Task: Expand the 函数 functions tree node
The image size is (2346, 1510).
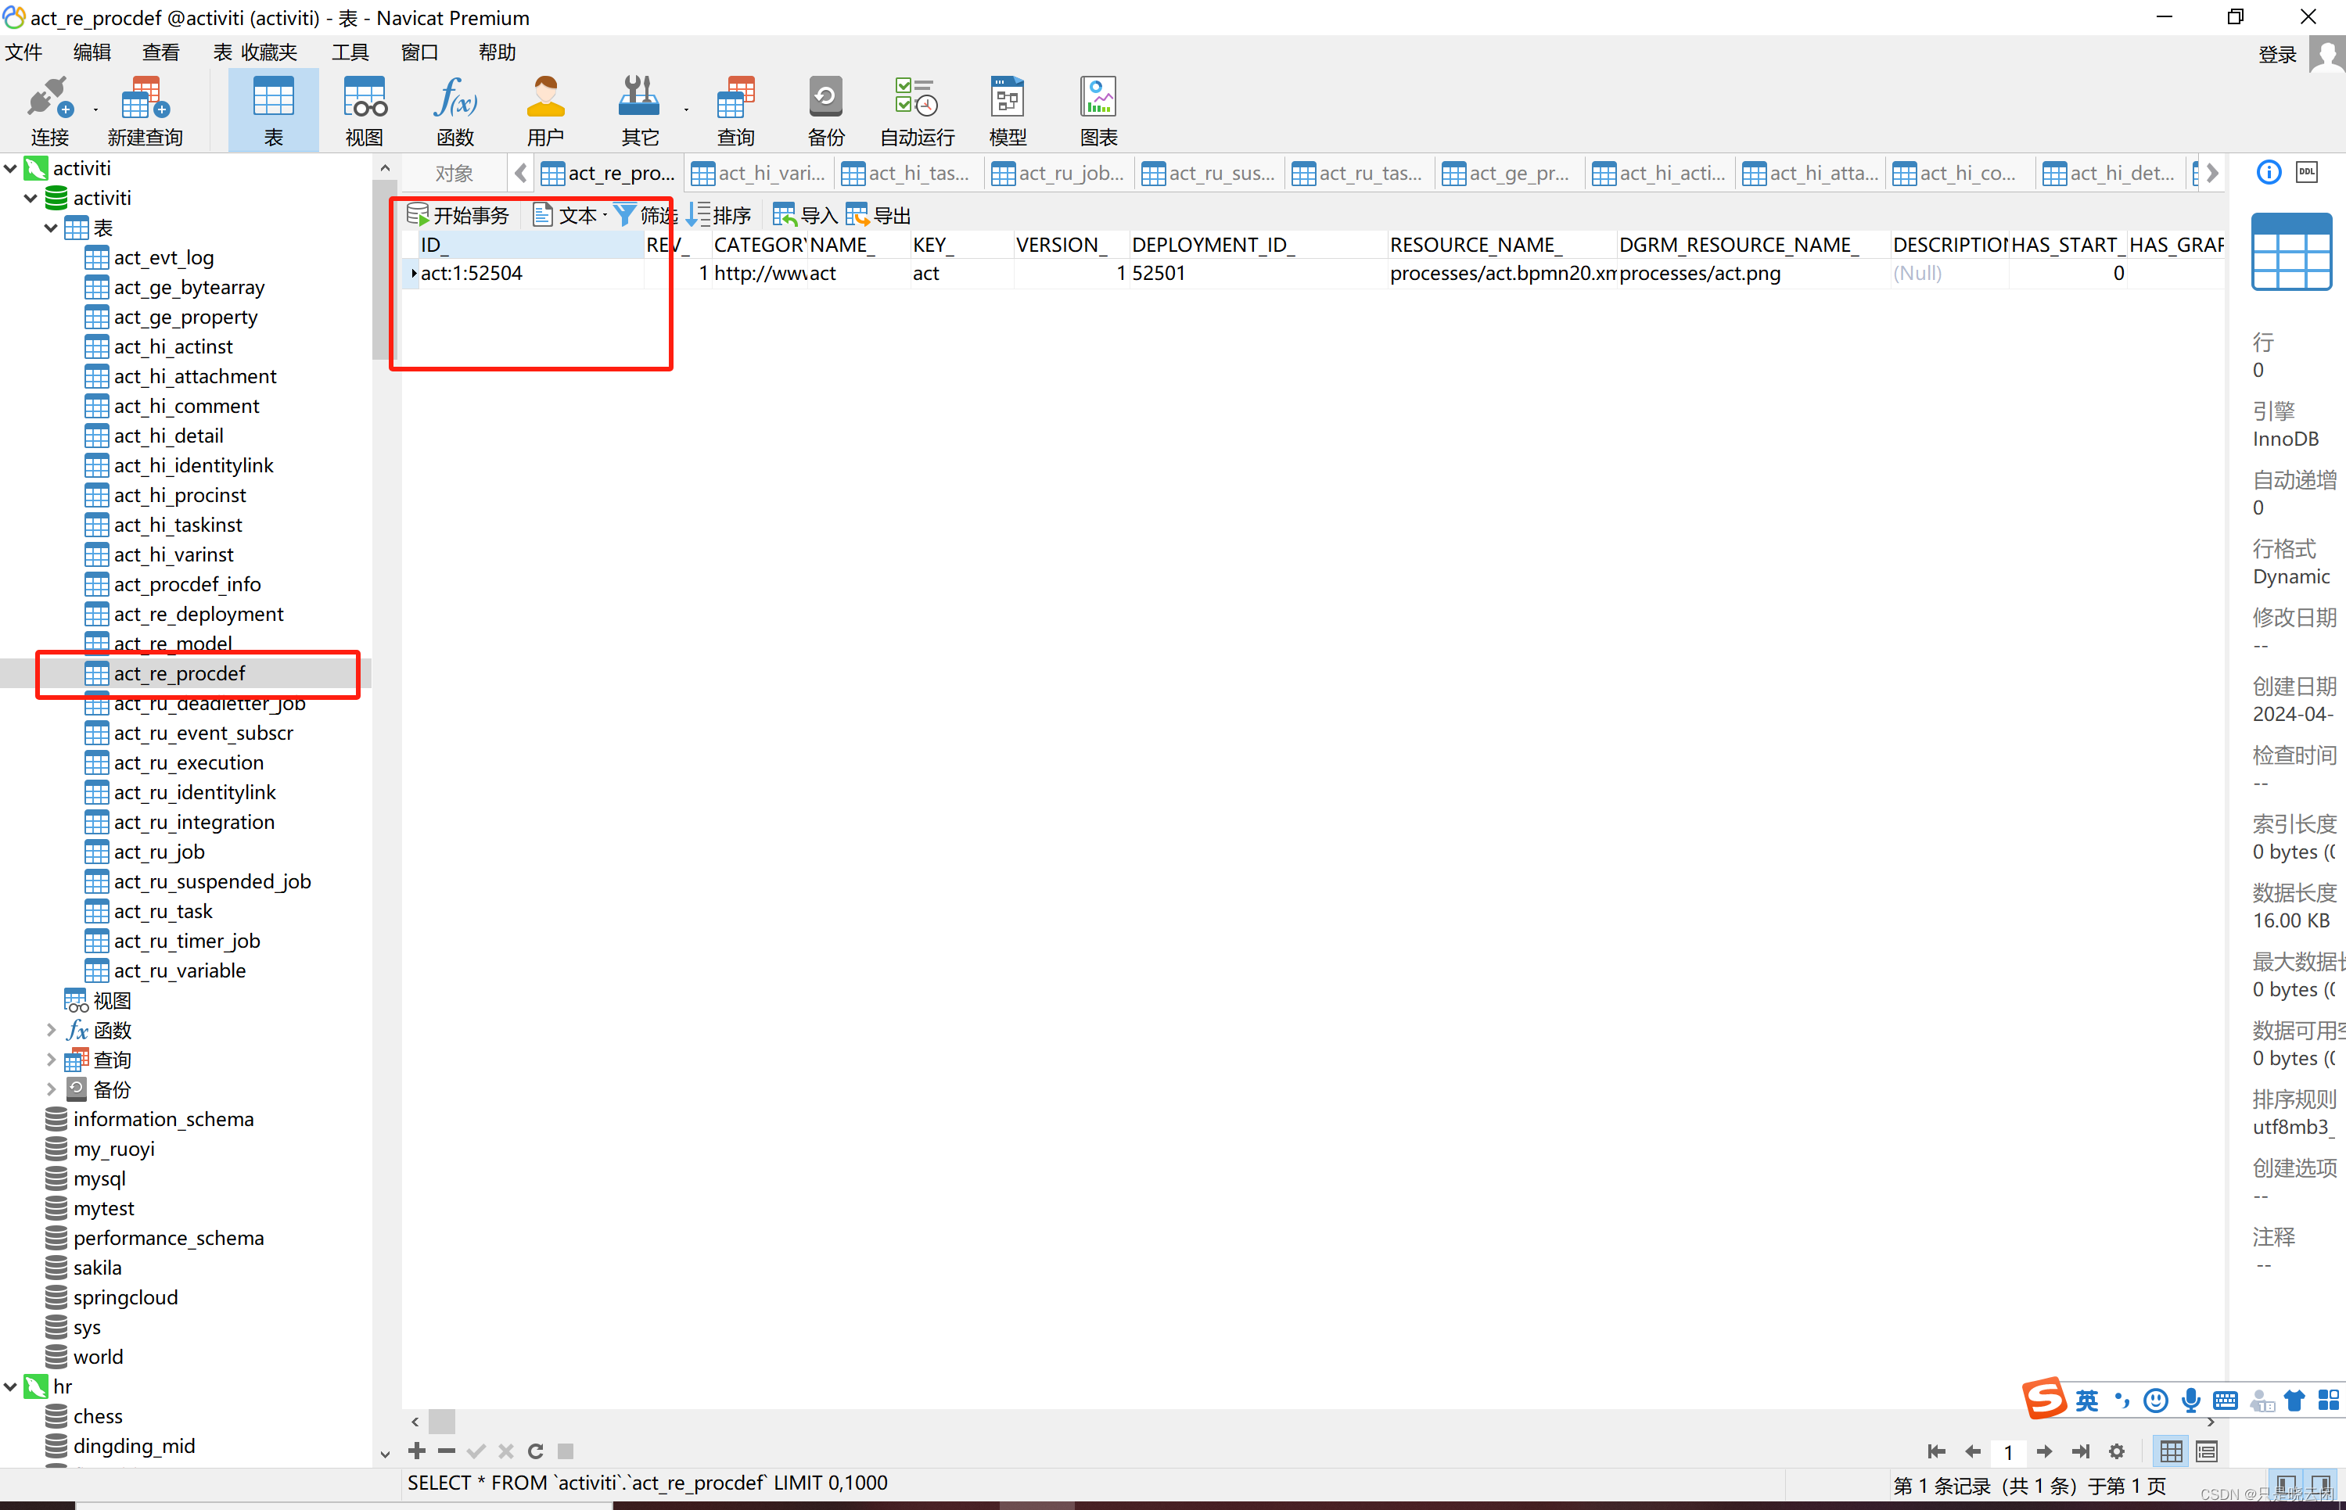Action: tap(51, 1030)
